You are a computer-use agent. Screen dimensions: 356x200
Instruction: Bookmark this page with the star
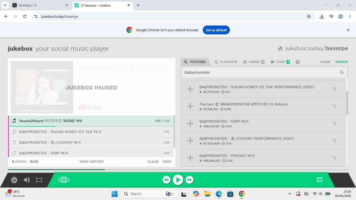[309, 17]
